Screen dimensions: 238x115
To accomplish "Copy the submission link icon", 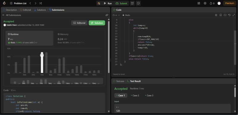I will point(107,15).
